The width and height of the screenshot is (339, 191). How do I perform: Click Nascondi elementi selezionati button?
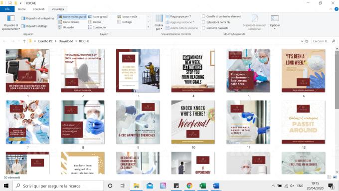(x=255, y=22)
